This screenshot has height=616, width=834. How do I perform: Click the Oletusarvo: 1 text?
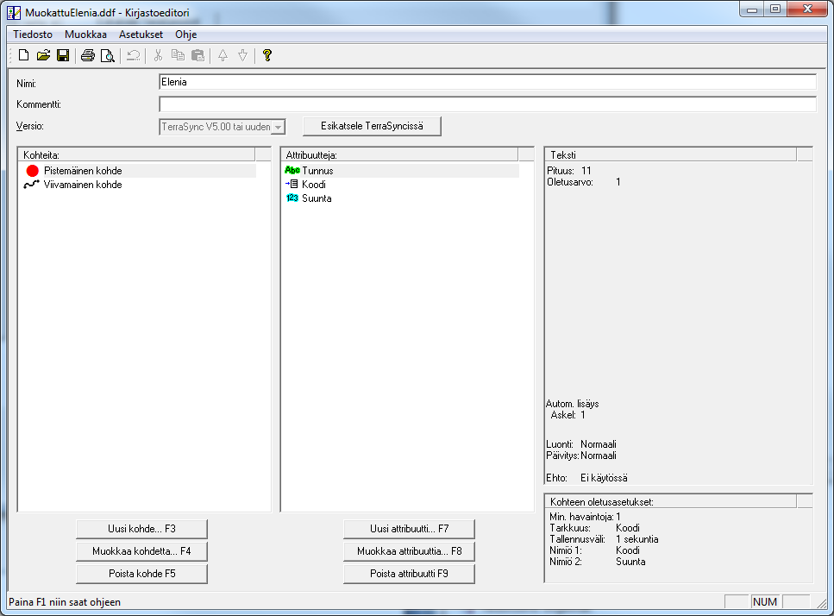[584, 182]
